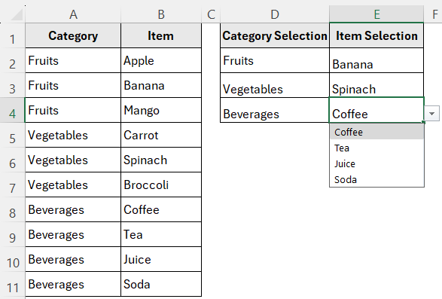Image resolution: width=442 pixels, height=299 pixels.
Task: Open the dropdown arrow beside Coffee cell
Action: click(431, 114)
